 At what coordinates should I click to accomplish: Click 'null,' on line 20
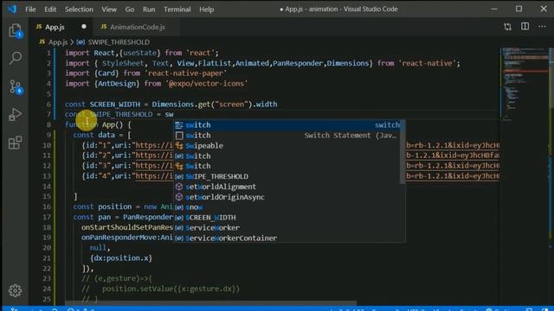click(x=100, y=248)
